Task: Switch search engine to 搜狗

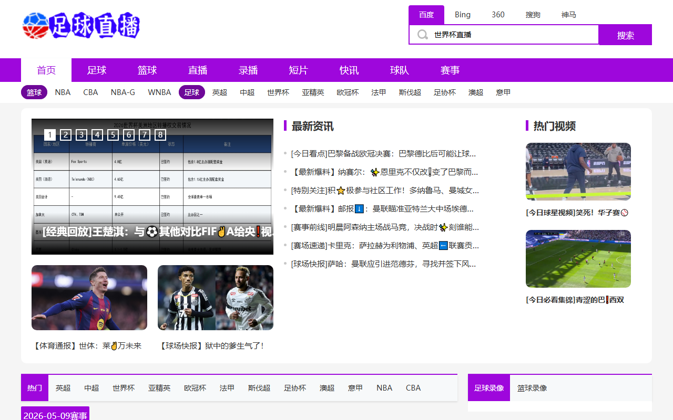Action: click(x=533, y=15)
